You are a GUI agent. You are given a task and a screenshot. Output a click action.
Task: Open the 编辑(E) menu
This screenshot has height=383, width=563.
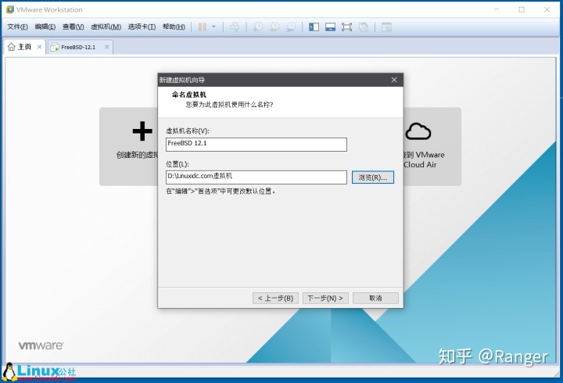click(x=45, y=27)
